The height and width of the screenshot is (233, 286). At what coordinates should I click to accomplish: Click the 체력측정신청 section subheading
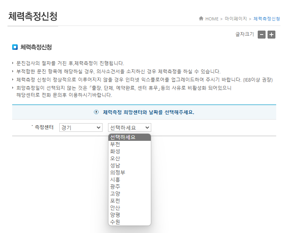coord(36,47)
